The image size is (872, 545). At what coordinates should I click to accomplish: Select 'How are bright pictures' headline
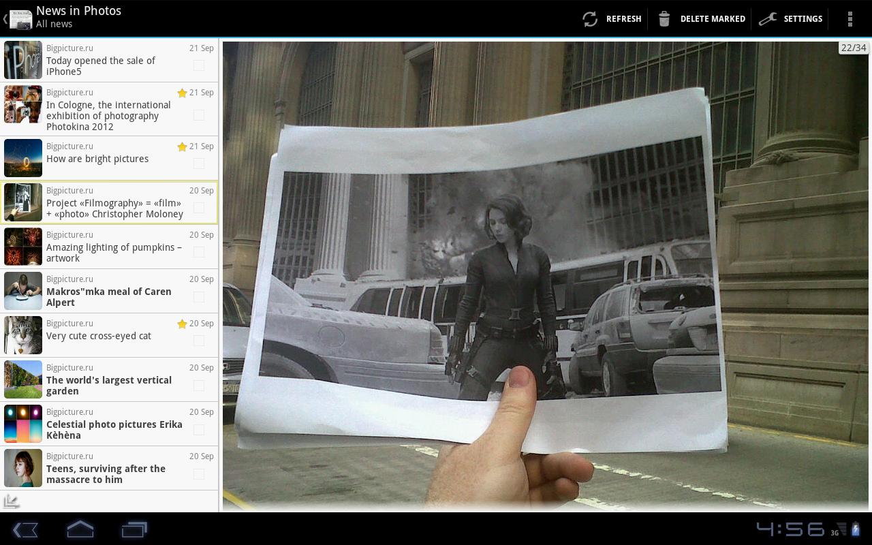point(97,159)
